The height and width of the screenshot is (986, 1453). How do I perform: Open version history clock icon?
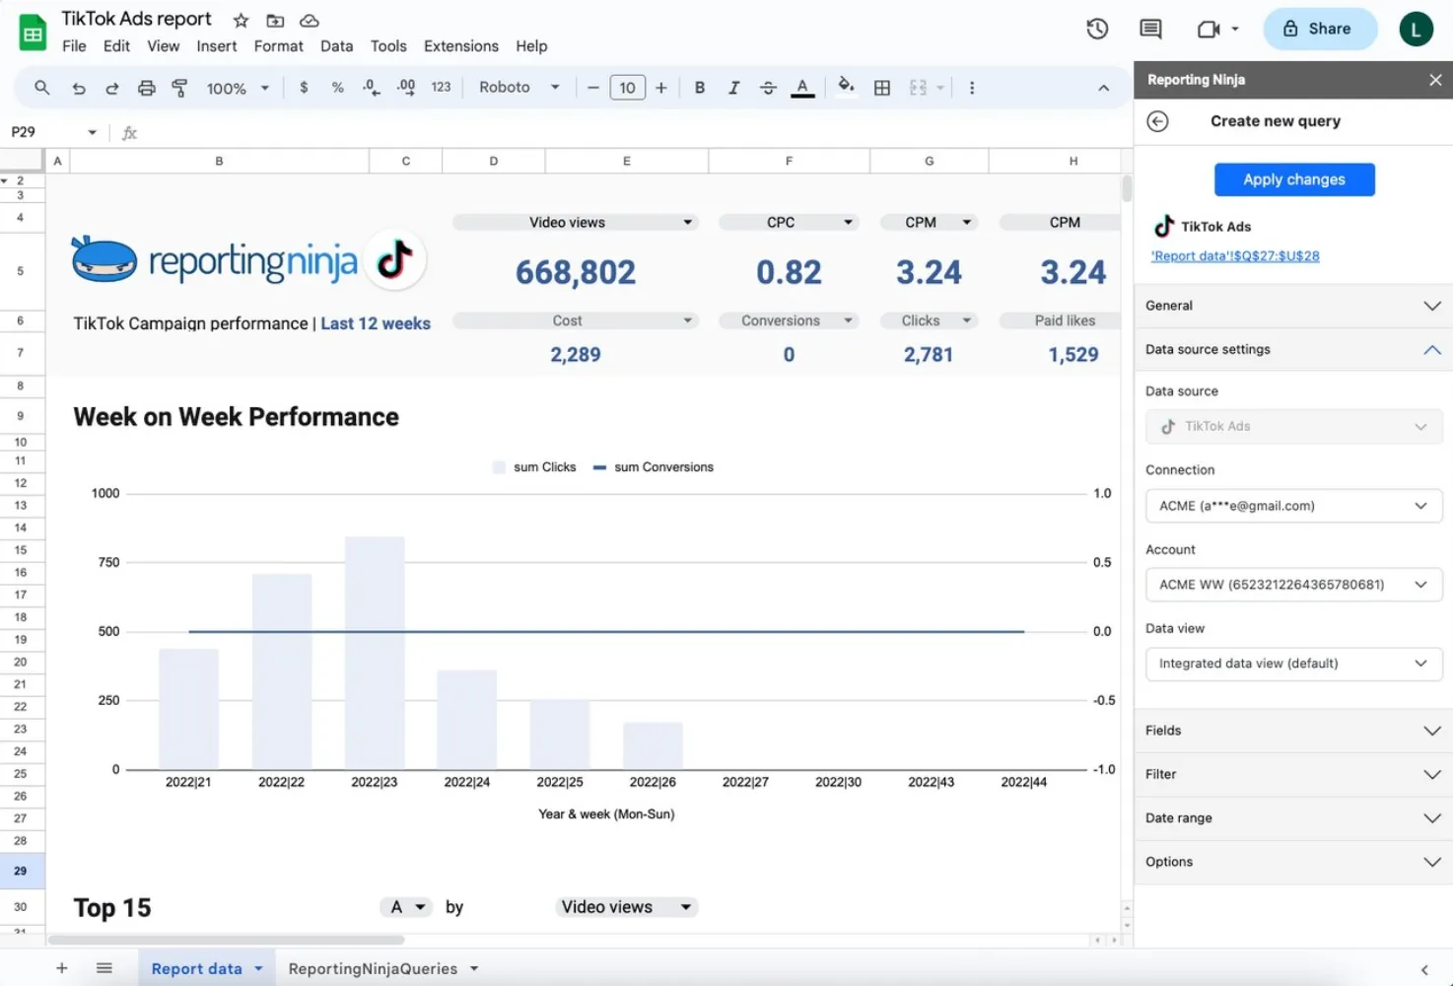(1097, 29)
